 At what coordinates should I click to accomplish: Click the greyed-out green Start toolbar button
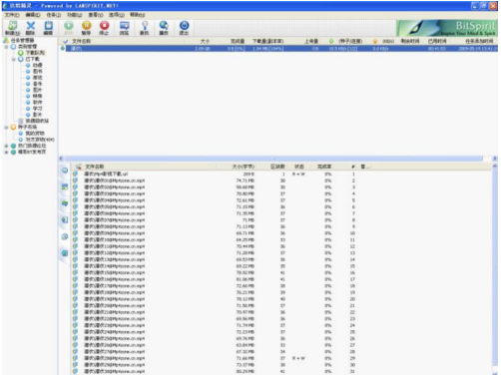click(x=69, y=28)
